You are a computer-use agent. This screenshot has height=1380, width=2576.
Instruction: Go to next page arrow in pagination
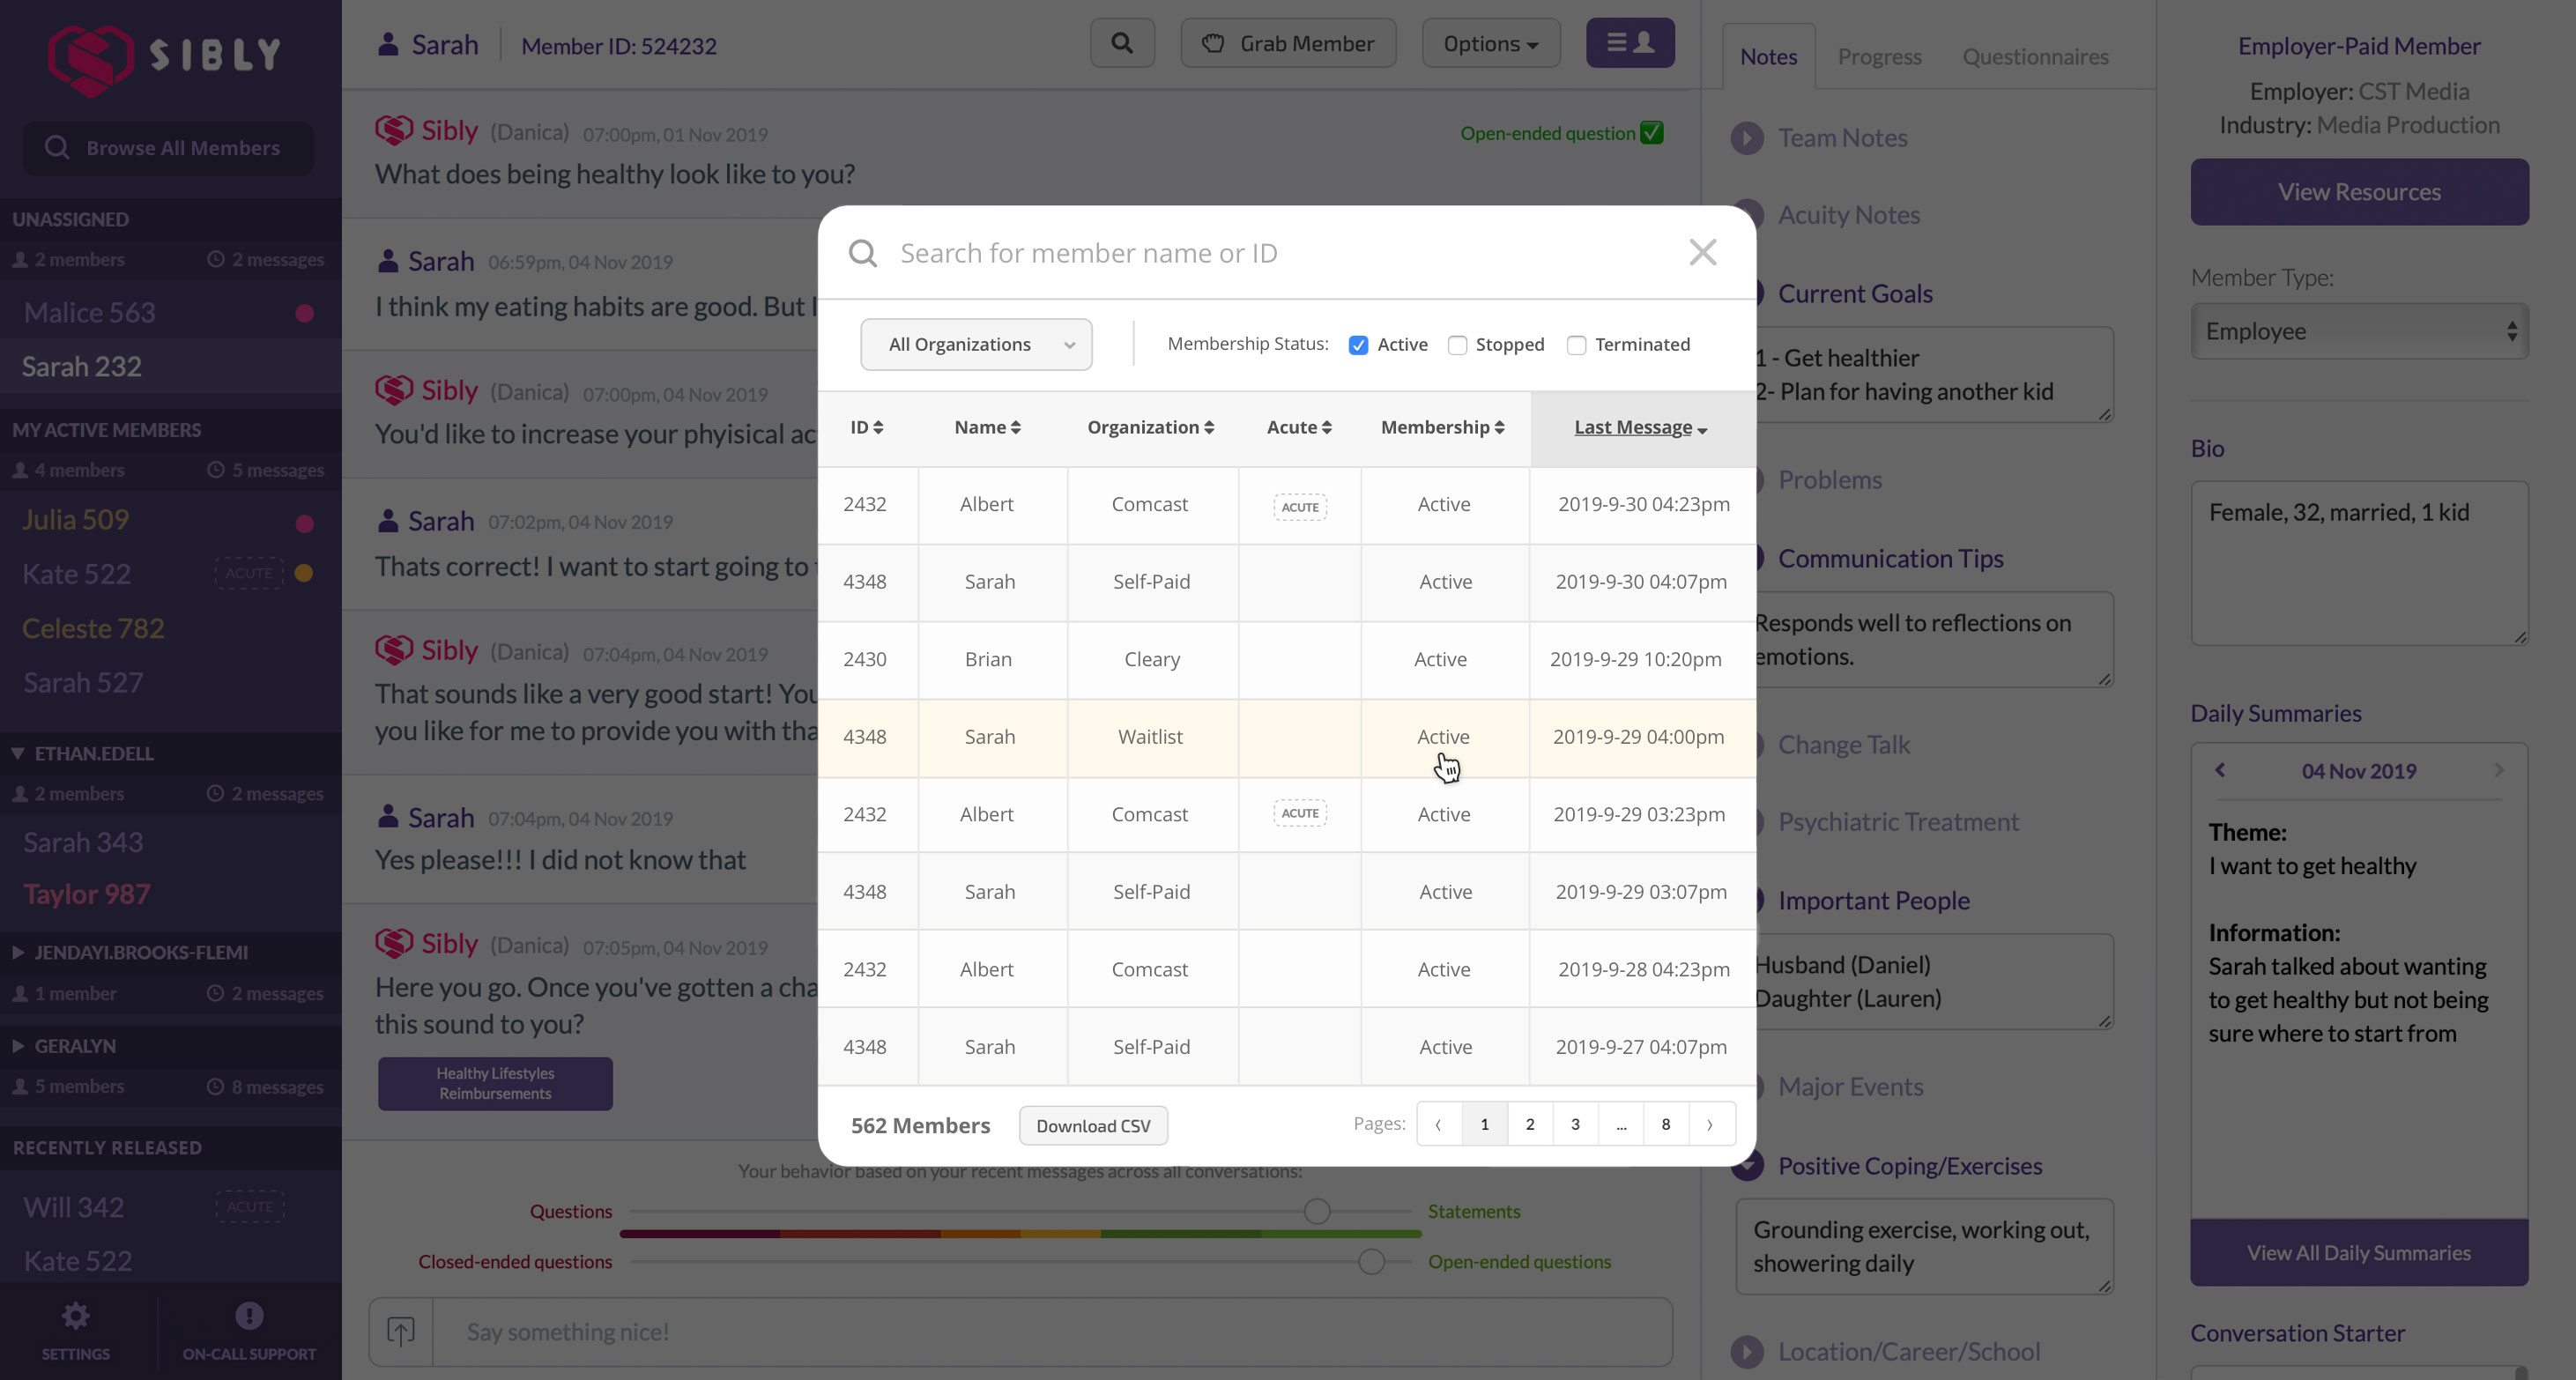[x=1710, y=1124]
